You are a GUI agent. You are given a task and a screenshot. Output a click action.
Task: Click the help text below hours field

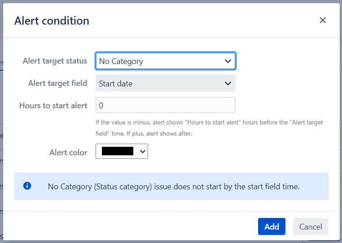coord(209,128)
